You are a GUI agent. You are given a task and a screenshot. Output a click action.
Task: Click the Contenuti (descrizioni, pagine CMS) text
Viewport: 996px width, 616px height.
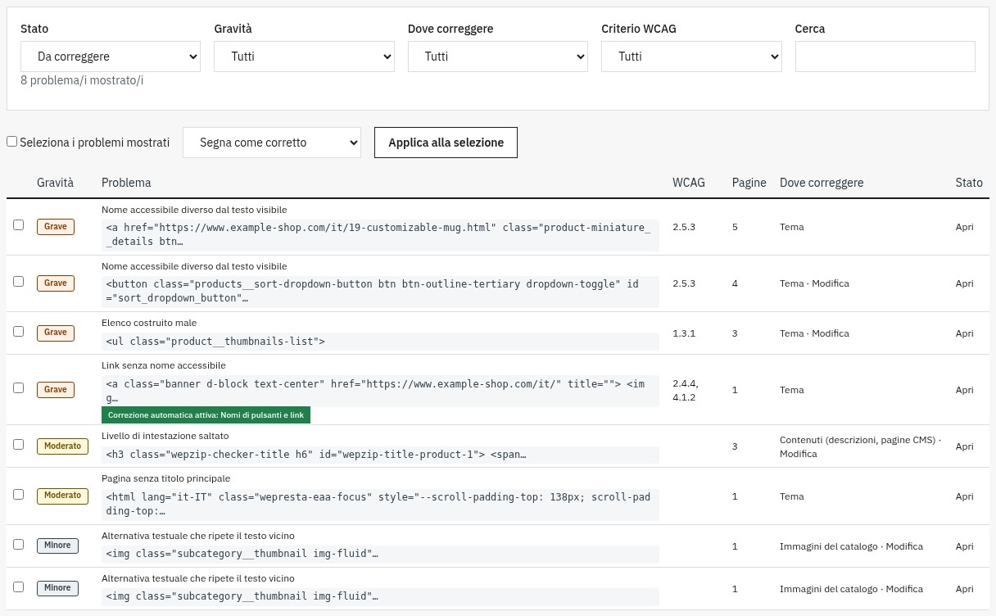point(858,441)
